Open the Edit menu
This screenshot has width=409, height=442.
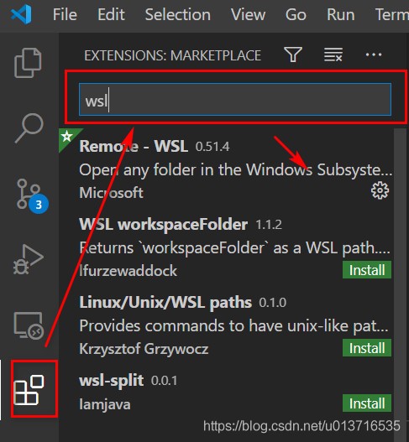(111, 14)
